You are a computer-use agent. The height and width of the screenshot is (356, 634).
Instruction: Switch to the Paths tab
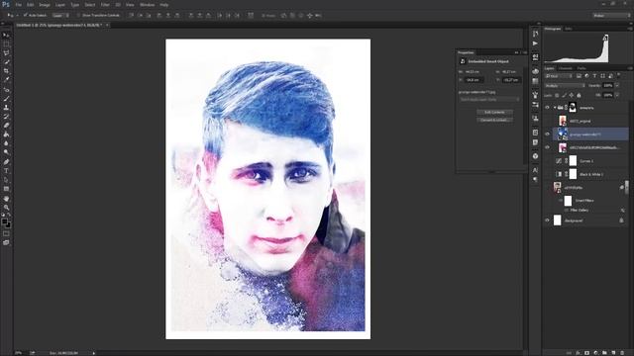[x=581, y=68]
